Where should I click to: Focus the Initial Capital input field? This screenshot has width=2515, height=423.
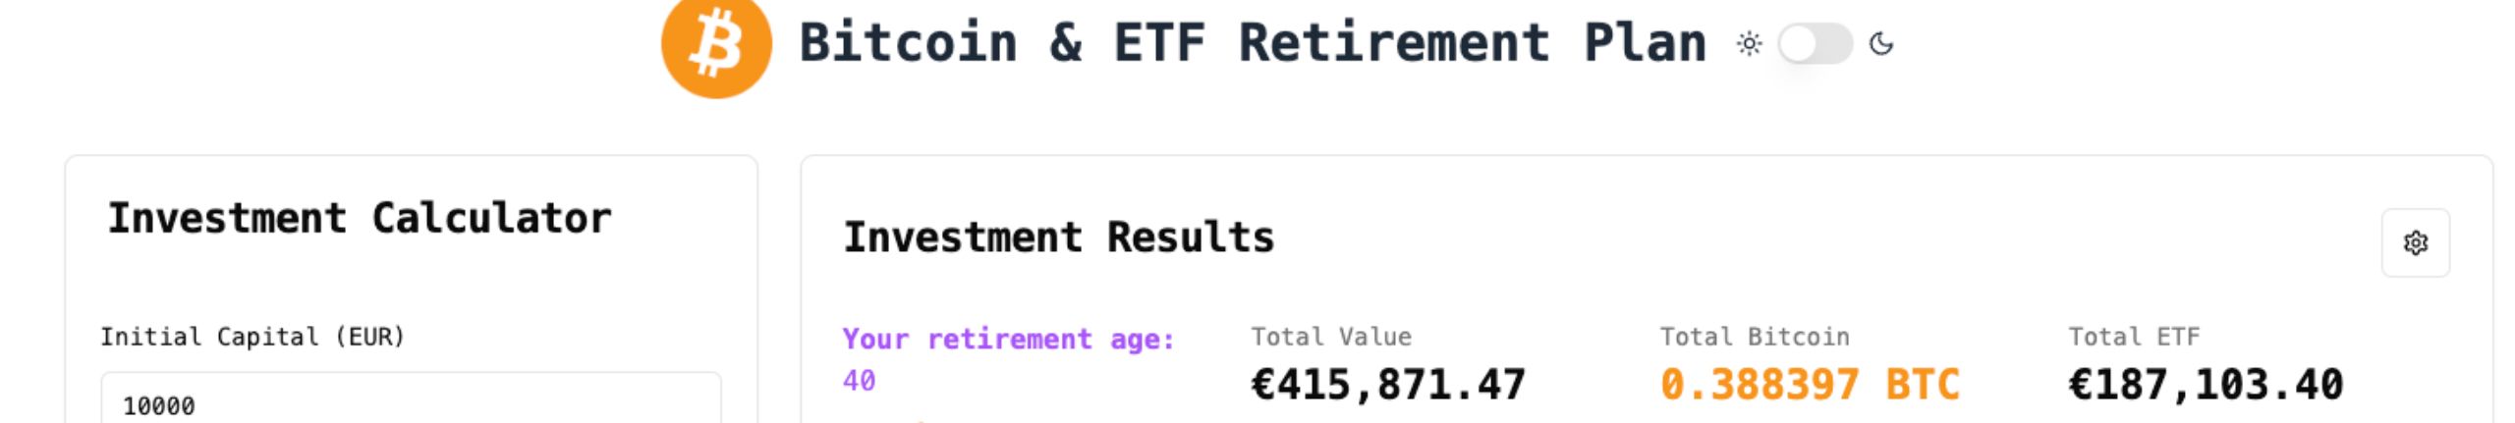point(411,398)
